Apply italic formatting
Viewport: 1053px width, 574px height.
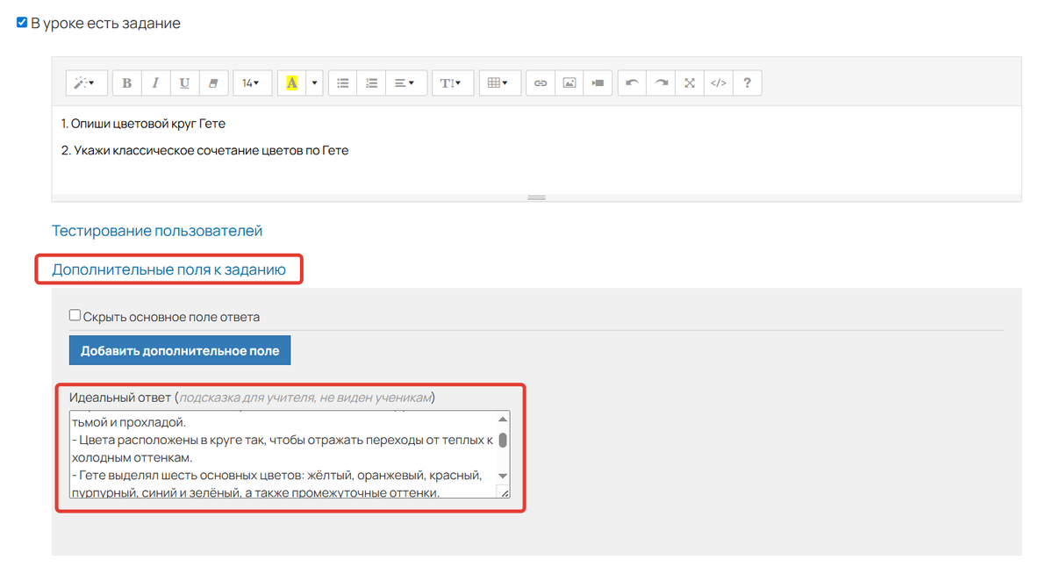155,83
